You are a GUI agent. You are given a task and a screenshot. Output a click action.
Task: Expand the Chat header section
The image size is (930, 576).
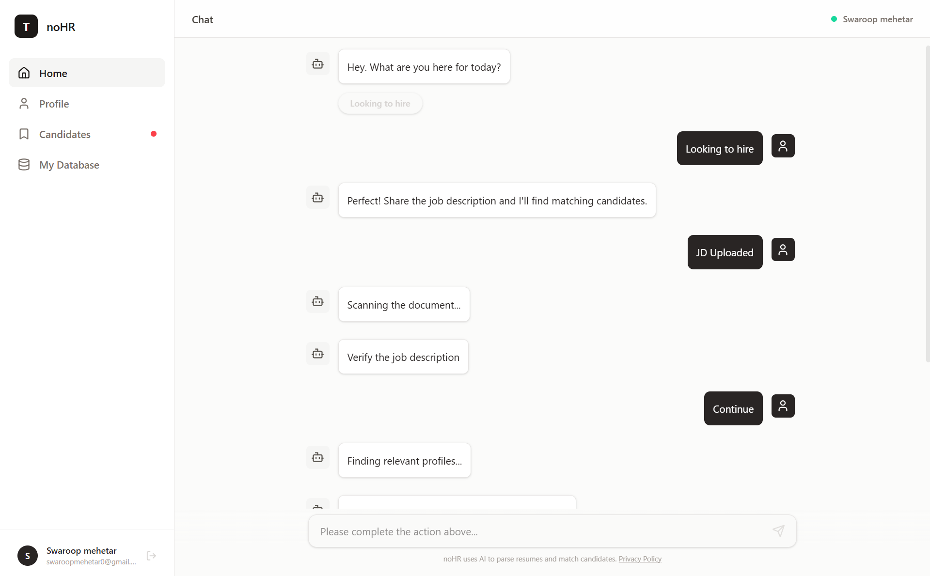[x=202, y=19]
